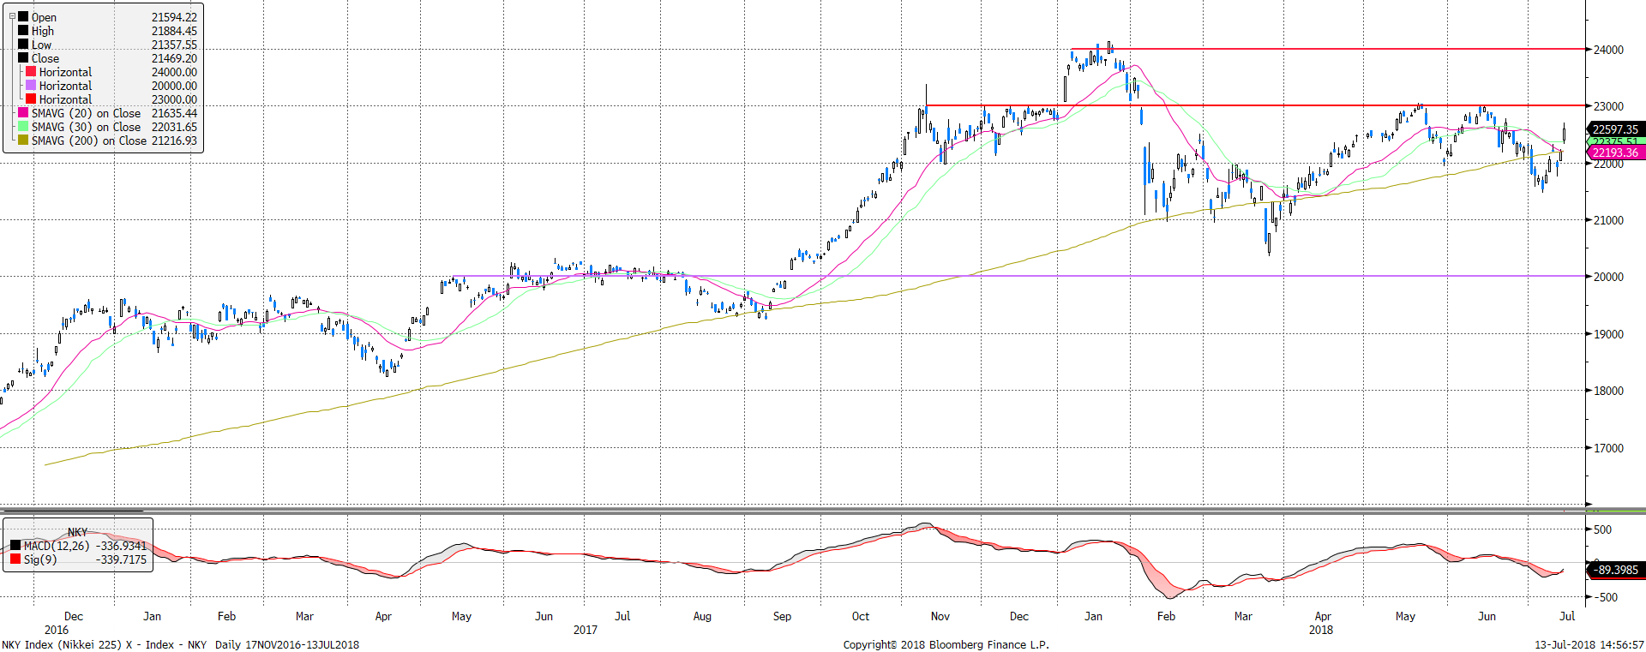Viewport: 1646px width, 652px height.
Task: Select the Low legend label
Action: click(x=42, y=45)
